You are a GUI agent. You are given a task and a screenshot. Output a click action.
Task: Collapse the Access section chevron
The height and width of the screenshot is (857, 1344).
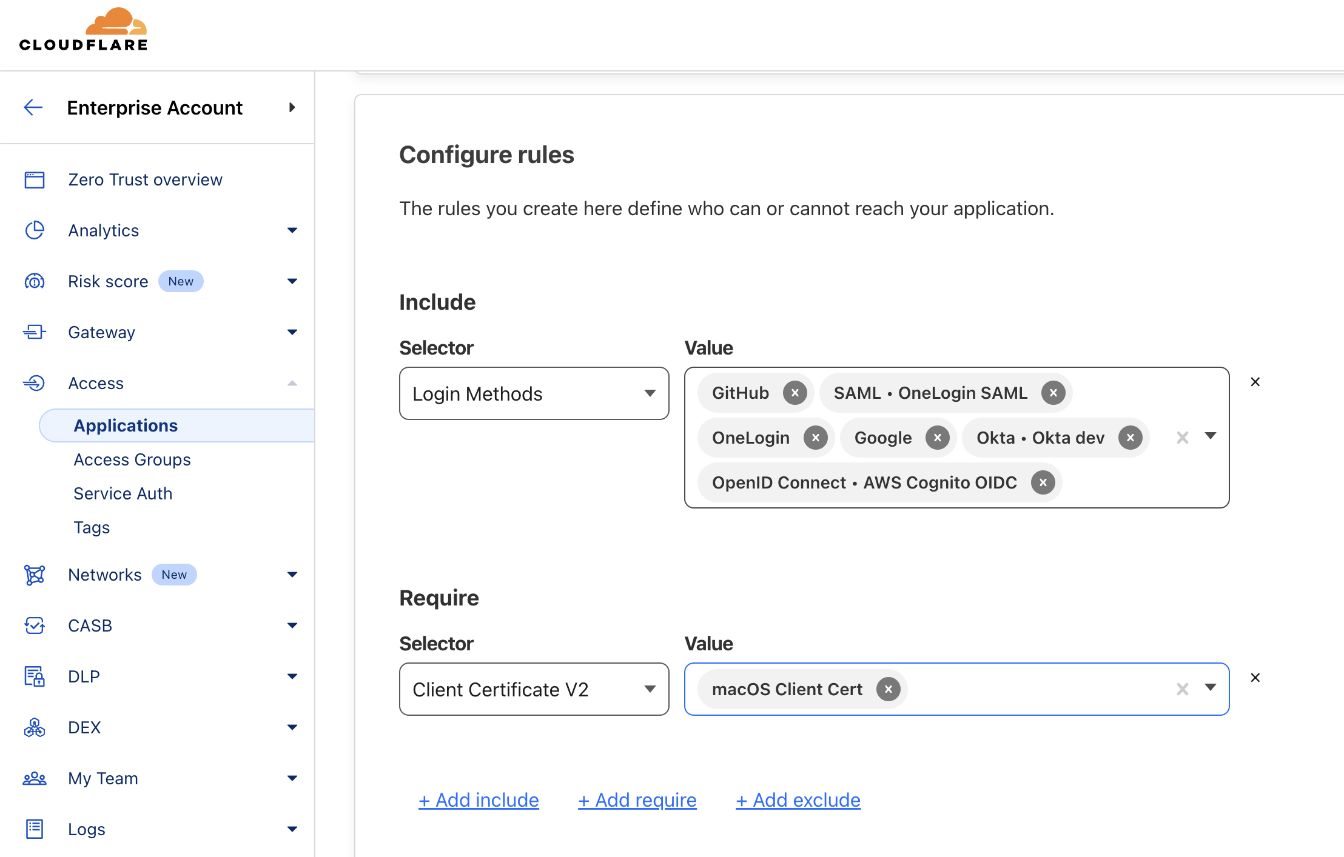293,383
